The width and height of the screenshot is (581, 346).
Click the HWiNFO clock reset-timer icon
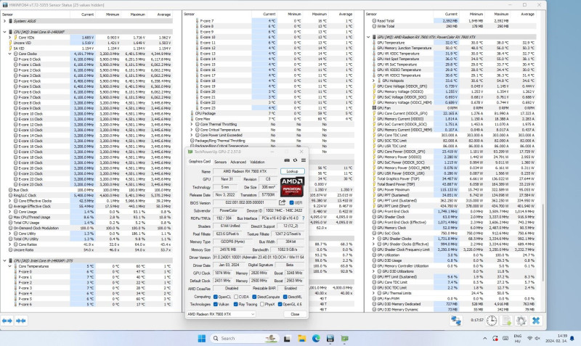(x=492, y=321)
